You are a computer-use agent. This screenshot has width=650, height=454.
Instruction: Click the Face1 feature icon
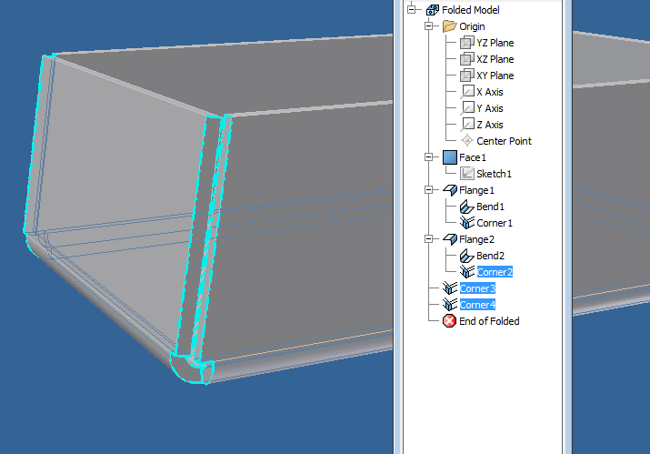click(450, 157)
